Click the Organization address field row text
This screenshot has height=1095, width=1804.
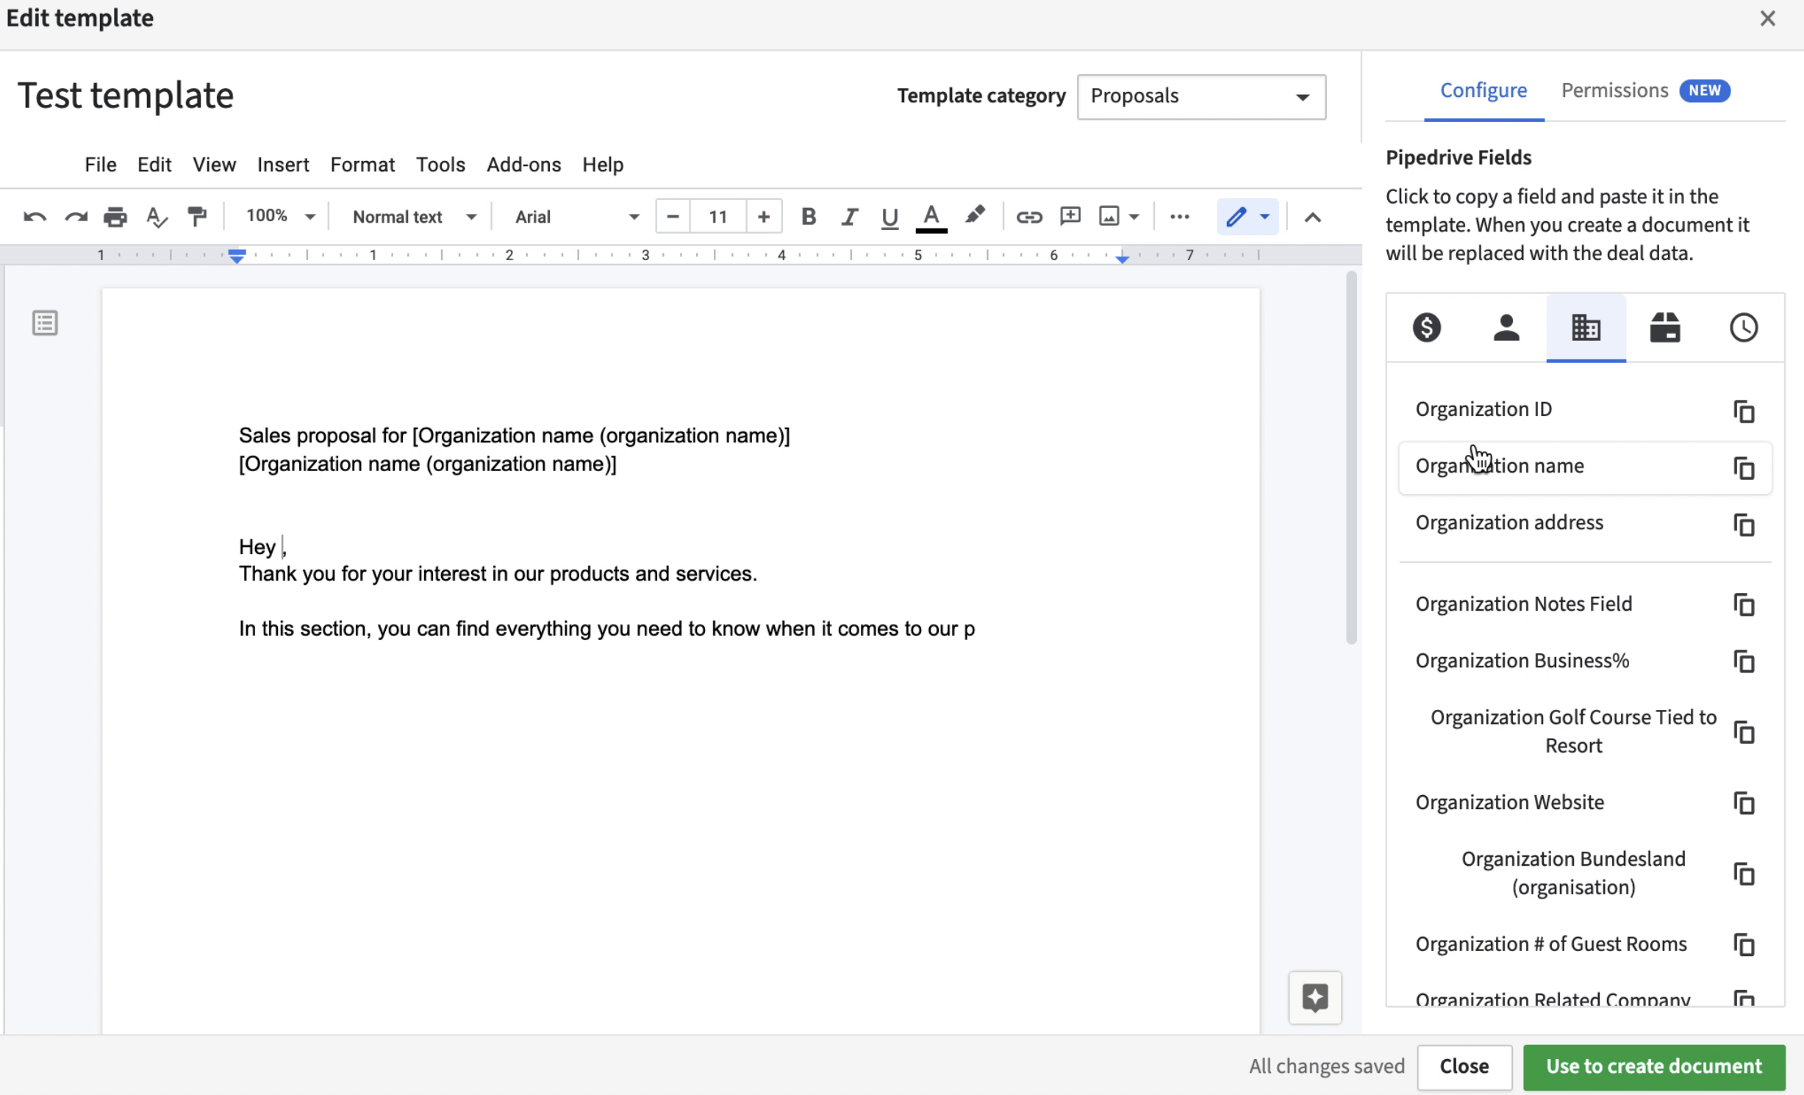click(x=1509, y=523)
